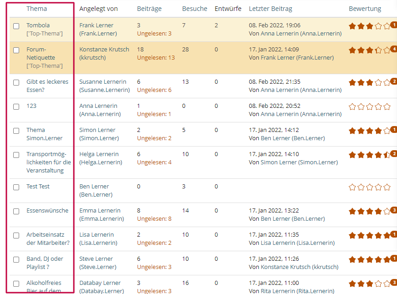The image size is (397, 294).
Task: Click the first star in Test Test row
Action: click(352, 187)
